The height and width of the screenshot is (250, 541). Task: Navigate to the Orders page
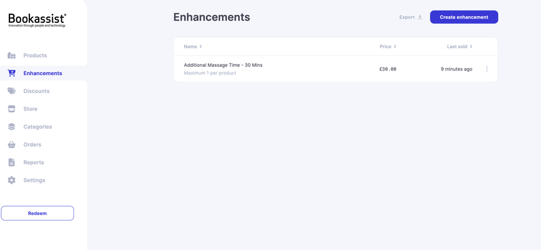pos(32,144)
